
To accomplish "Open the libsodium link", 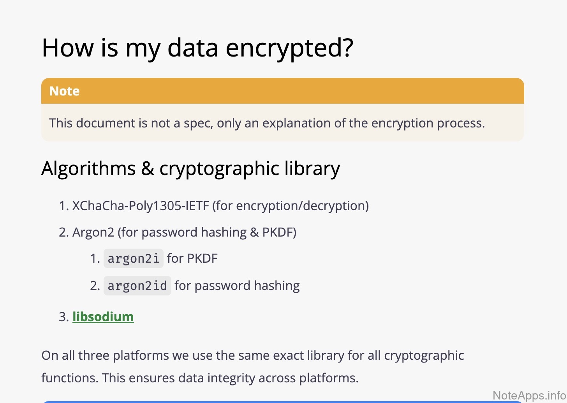I will (103, 316).
